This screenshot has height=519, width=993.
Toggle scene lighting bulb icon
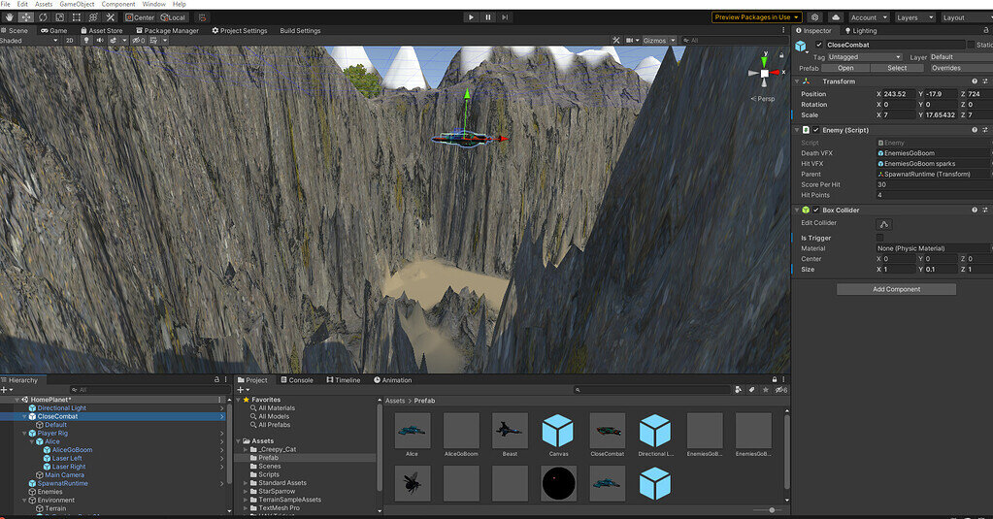pos(85,41)
